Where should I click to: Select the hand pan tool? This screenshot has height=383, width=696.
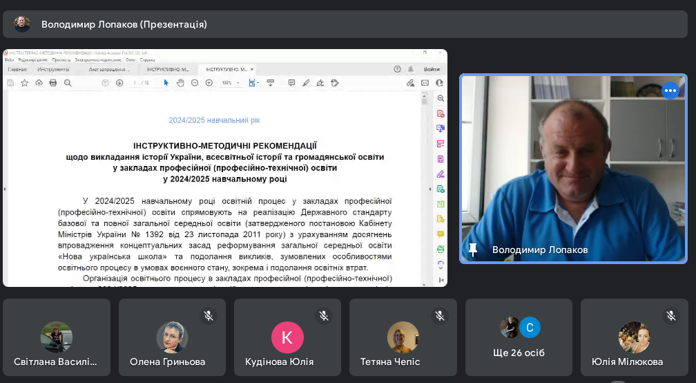pyautogui.click(x=180, y=83)
